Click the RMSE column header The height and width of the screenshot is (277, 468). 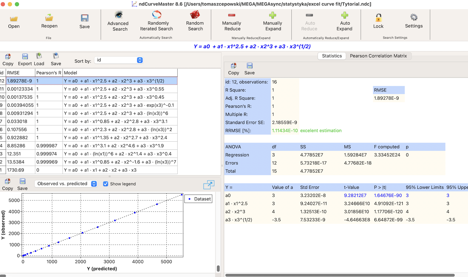(20, 73)
